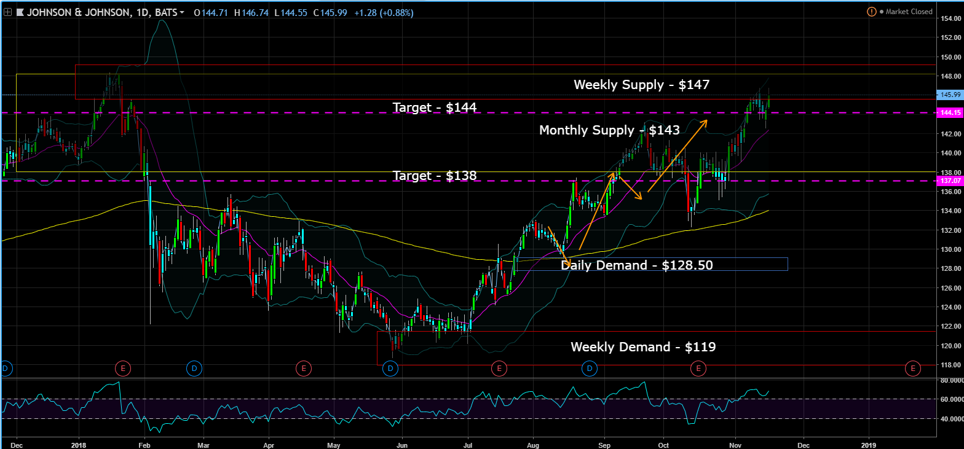This screenshot has width=964, height=449.
Task: Click the JOHNSON & JOHNSON, 1D, BATS title
Action: click(101, 12)
